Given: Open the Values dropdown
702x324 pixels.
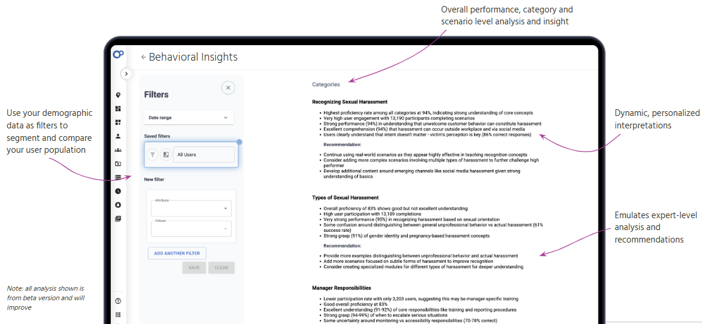Looking at the screenshot, I should [x=191, y=228].
